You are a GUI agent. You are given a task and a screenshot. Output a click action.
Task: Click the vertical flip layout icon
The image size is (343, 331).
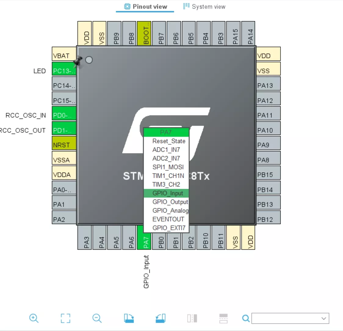(x=192, y=319)
